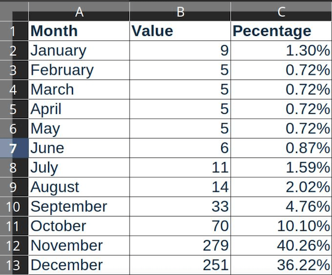Select the cell containing value 279

180,245
